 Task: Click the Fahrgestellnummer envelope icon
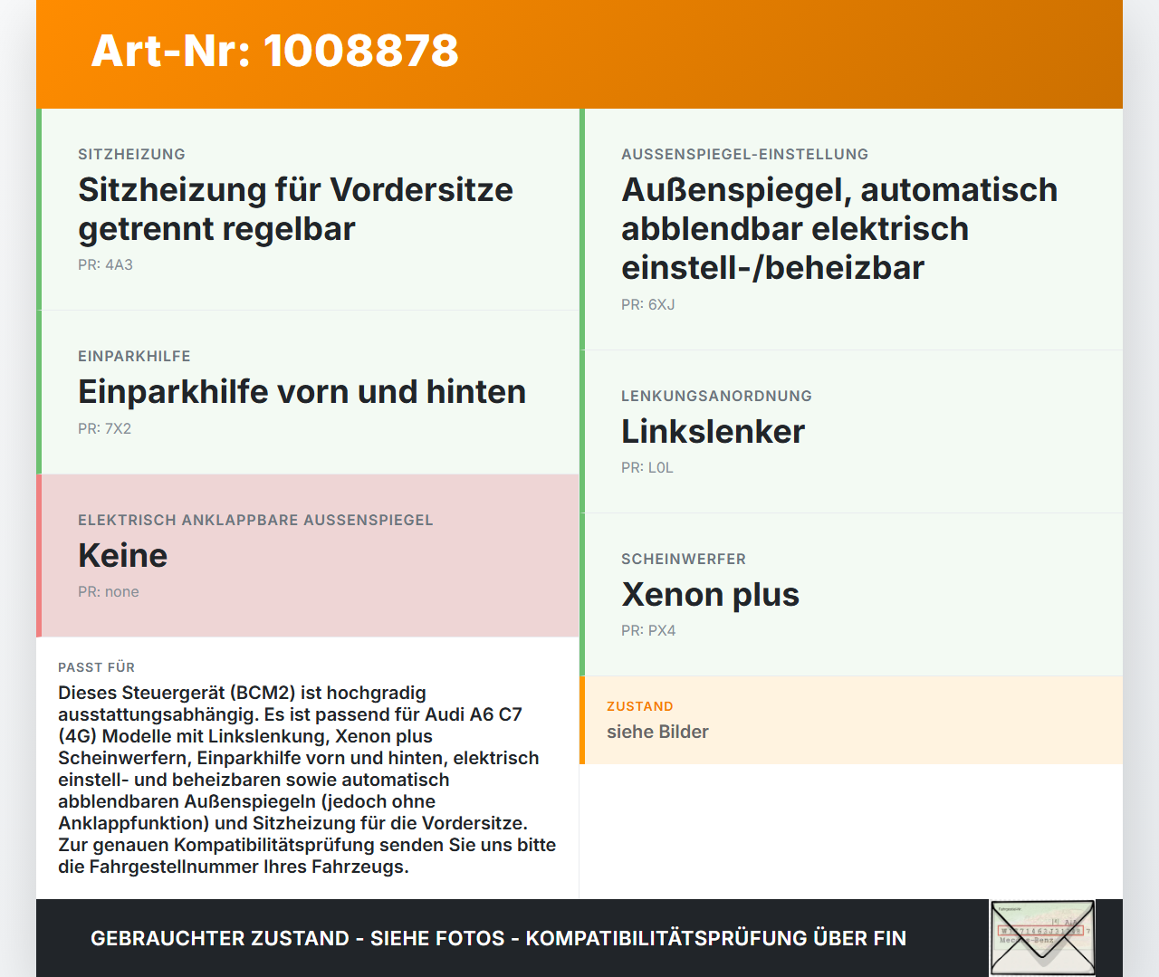tap(1041, 937)
